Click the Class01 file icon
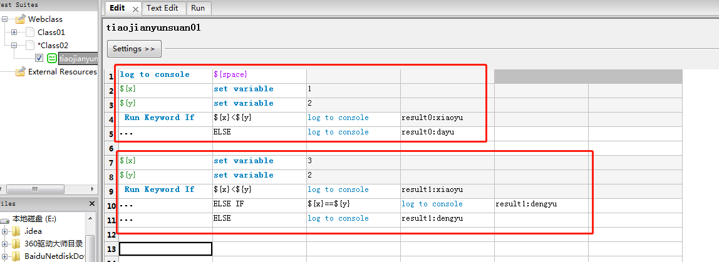The height and width of the screenshot is (262, 719). coord(30,32)
